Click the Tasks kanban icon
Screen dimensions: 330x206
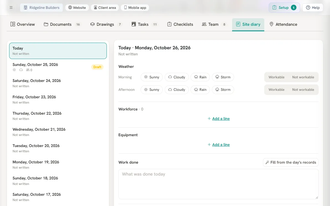[x=134, y=24]
